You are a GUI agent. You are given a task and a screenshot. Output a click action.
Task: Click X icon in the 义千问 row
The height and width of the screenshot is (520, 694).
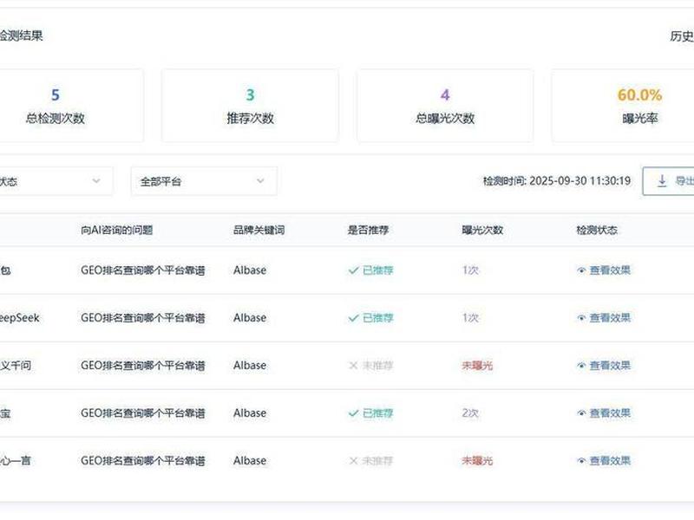(x=353, y=366)
